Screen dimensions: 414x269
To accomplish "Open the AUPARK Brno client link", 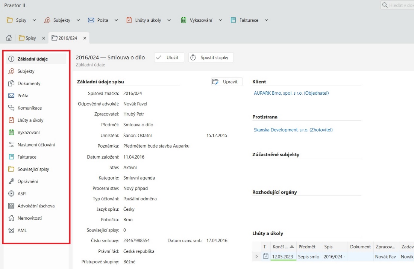I will click(x=291, y=93).
